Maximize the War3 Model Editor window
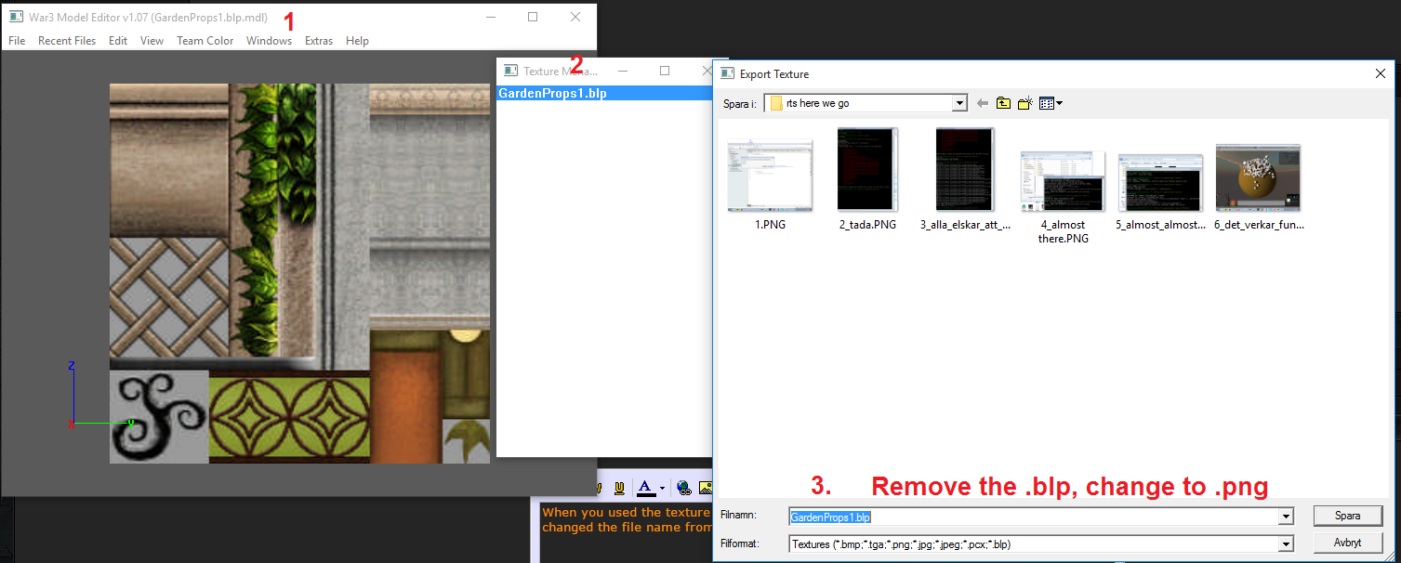The width and height of the screenshot is (1401, 563). (533, 17)
